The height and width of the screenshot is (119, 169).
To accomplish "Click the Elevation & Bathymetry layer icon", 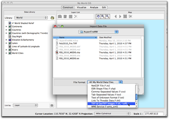I will pos(10,40).
